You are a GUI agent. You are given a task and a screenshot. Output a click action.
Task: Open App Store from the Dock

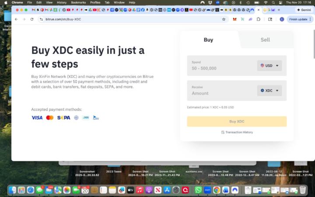[167, 190]
